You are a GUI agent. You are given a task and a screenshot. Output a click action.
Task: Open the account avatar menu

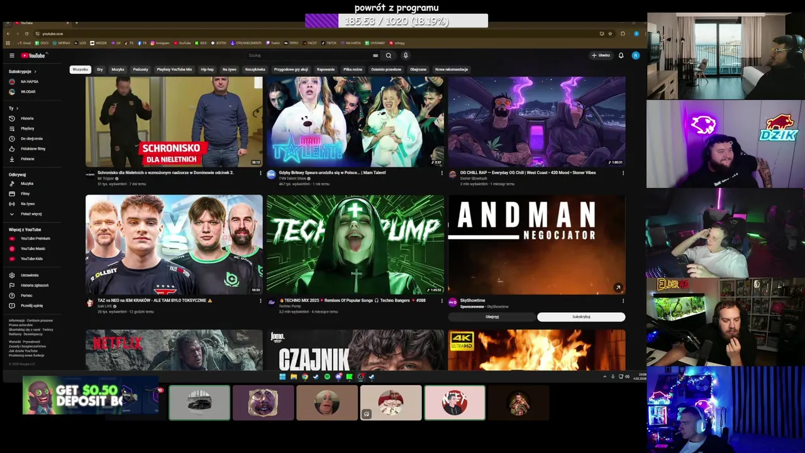tap(636, 55)
